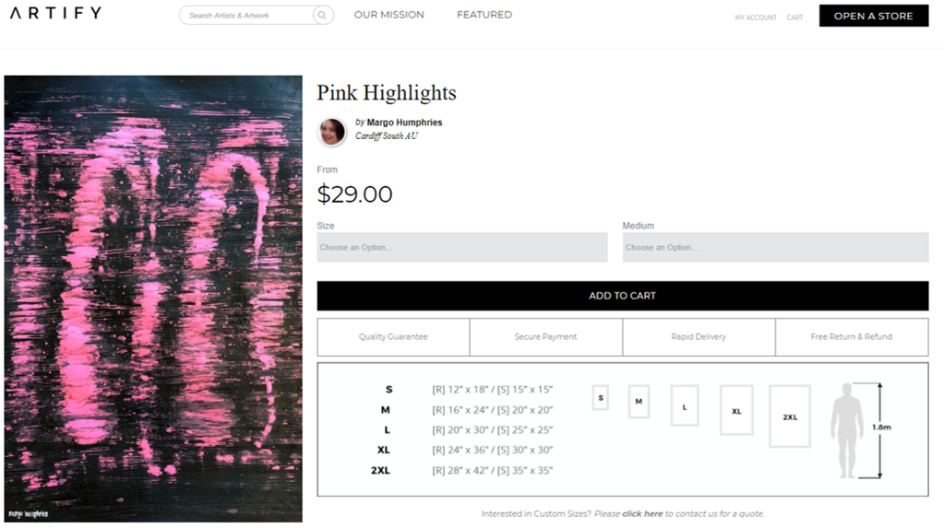The width and height of the screenshot is (944, 528).
Task: Follow the 'click here' custom sizes link
Action: pos(642,513)
